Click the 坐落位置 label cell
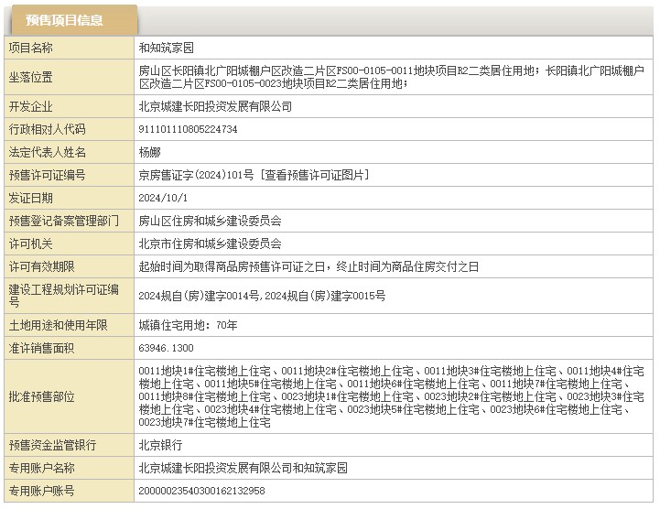The width and height of the screenshot is (660, 509). 69,77
